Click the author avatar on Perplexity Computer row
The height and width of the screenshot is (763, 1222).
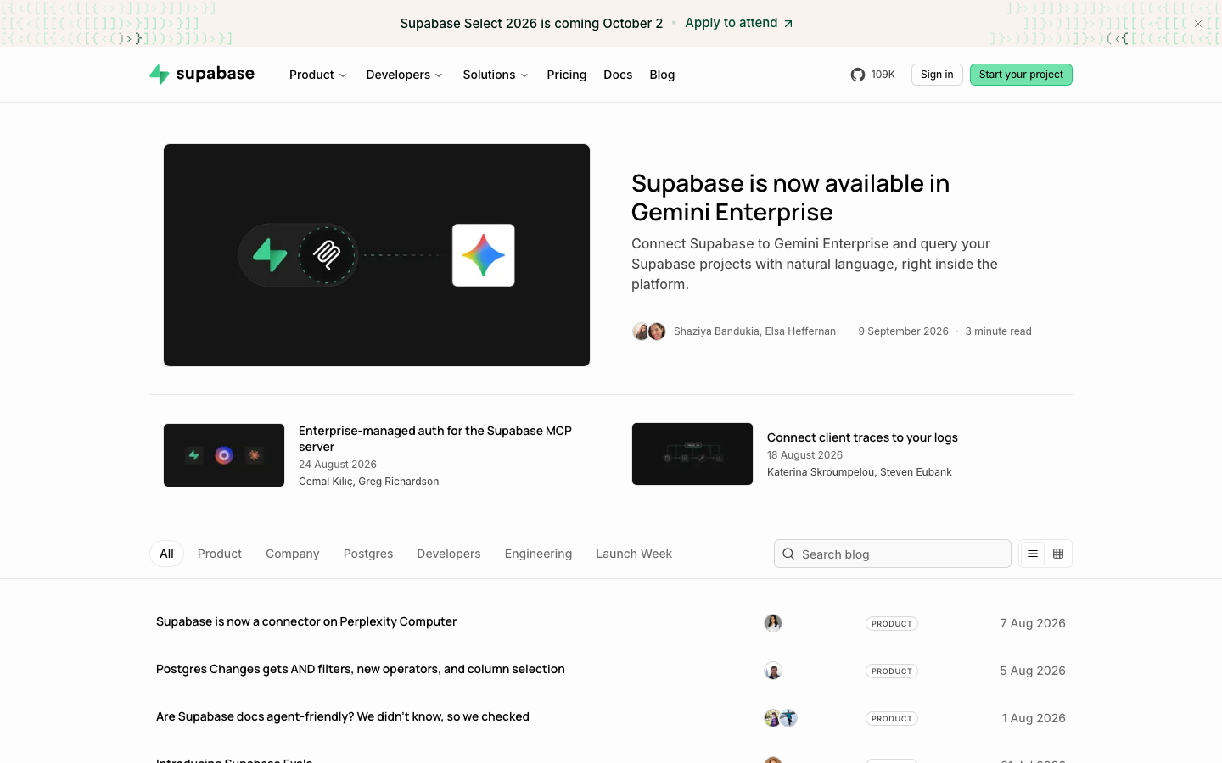(773, 623)
